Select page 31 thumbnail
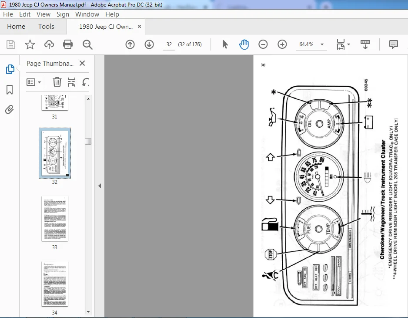 (x=55, y=102)
